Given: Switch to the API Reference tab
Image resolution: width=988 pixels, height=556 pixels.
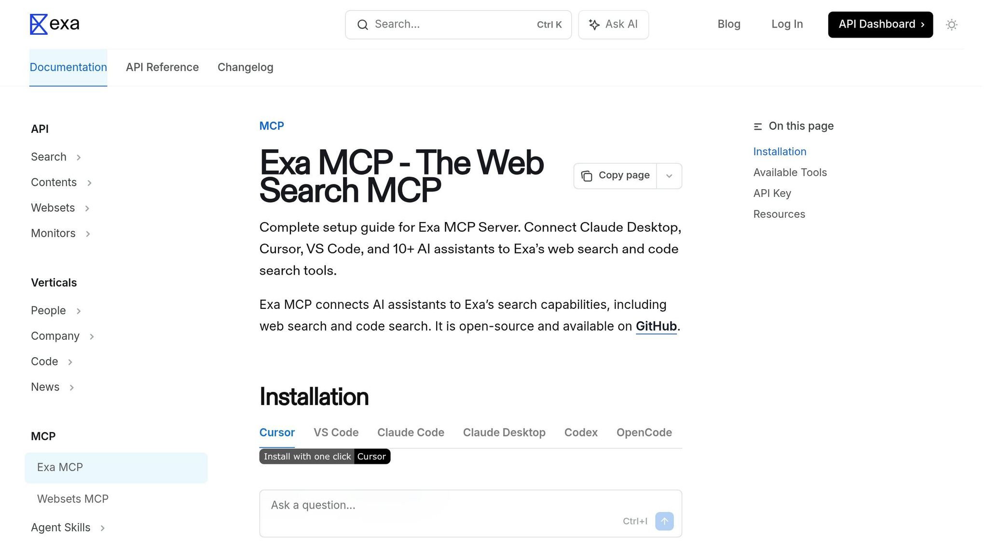Looking at the screenshot, I should point(162,68).
